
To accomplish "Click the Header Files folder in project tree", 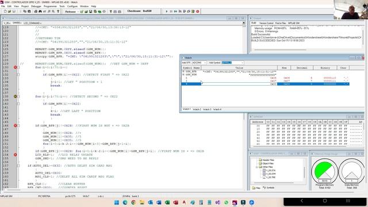I will pyautogui.click(x=266, y=160).
